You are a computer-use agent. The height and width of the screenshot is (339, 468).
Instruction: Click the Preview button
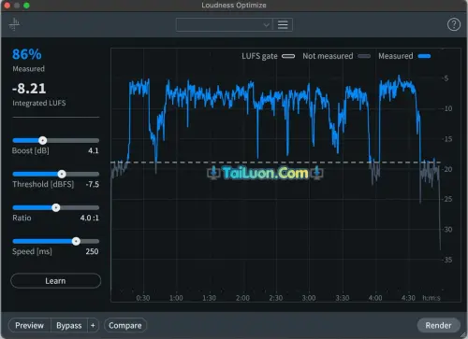pos(29,325)
